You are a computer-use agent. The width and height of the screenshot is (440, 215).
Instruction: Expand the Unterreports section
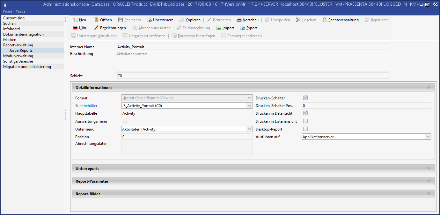click(x=429, y=168)
